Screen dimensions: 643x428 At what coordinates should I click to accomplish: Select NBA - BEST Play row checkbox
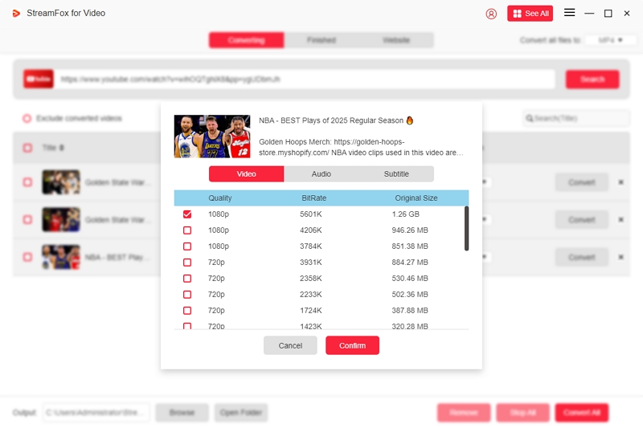27,257
